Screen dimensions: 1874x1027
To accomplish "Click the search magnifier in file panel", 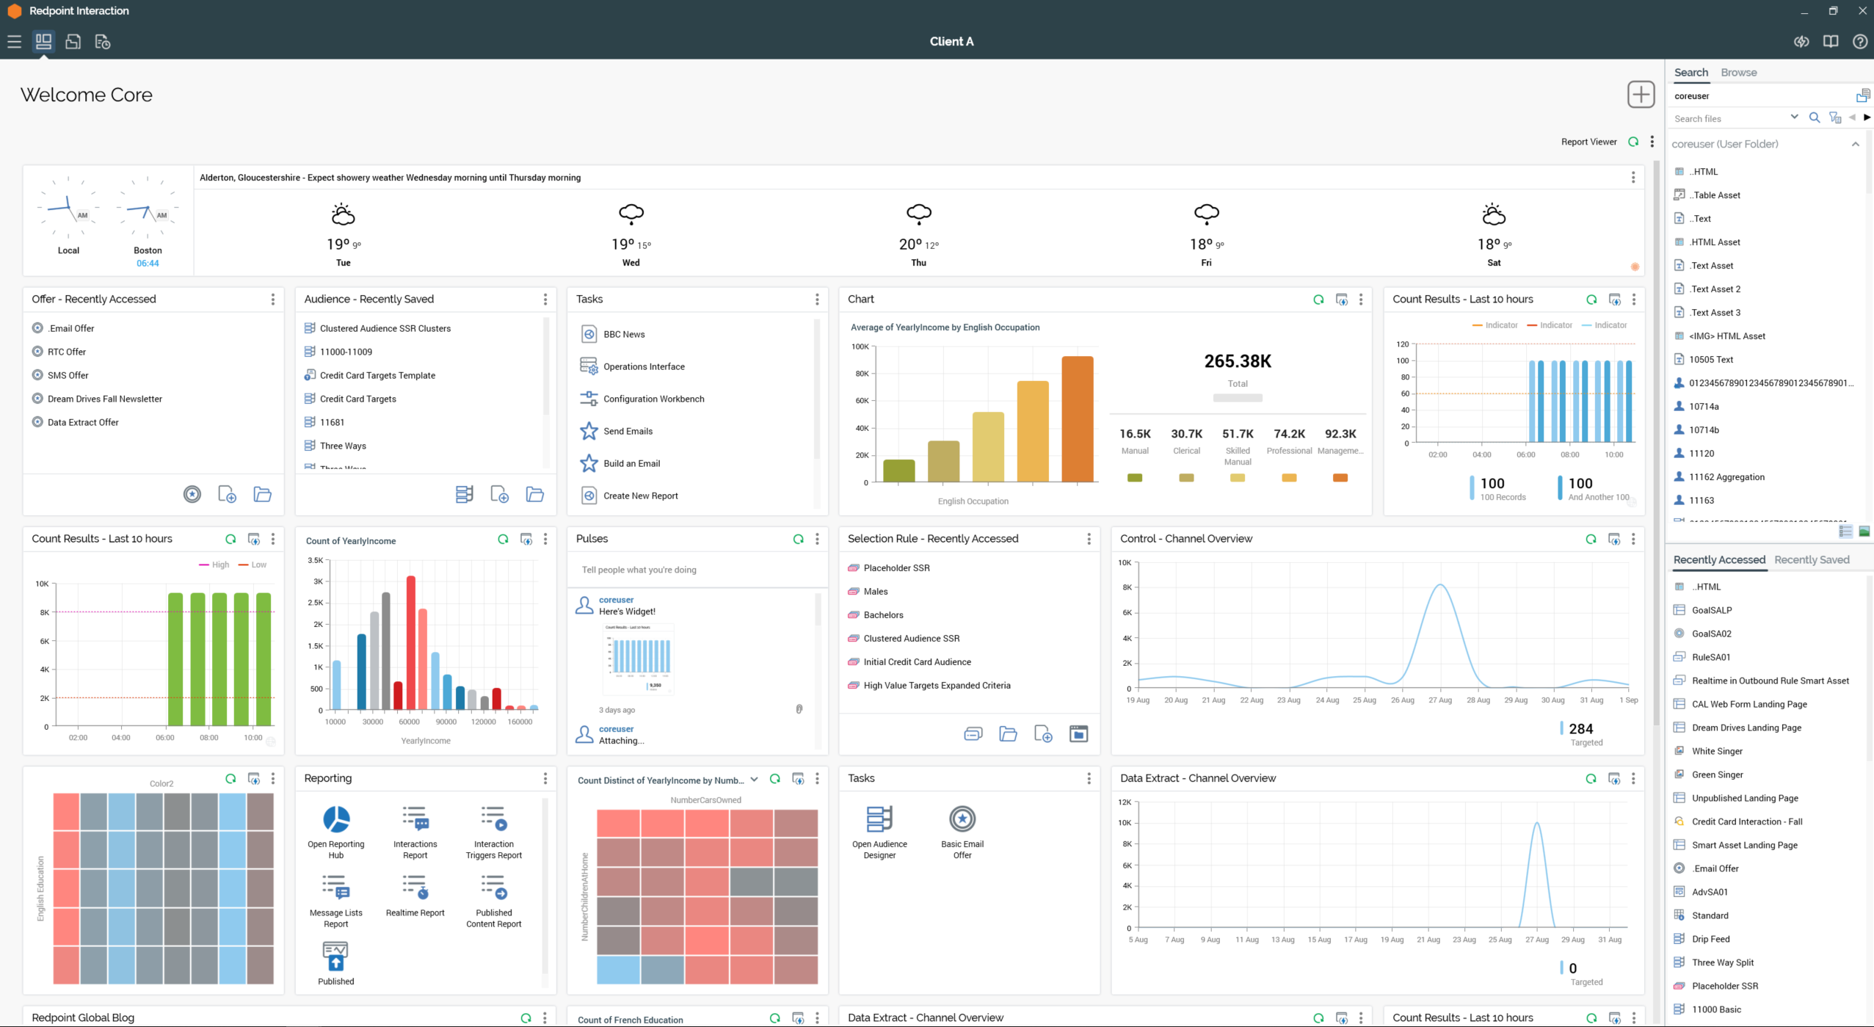I will click(x=1814, y=118).
